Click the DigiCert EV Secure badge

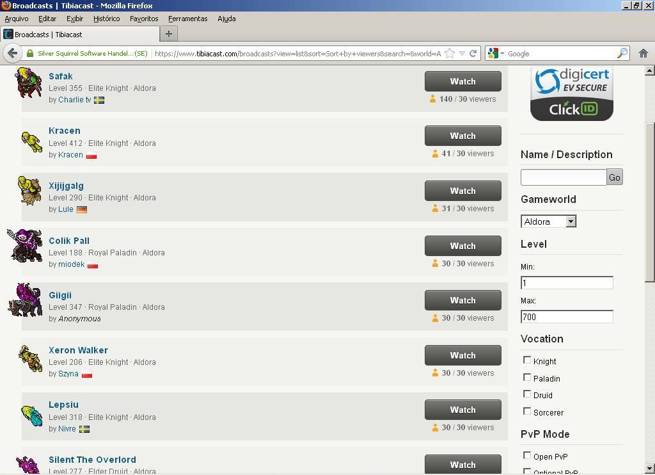click(571, 93)
